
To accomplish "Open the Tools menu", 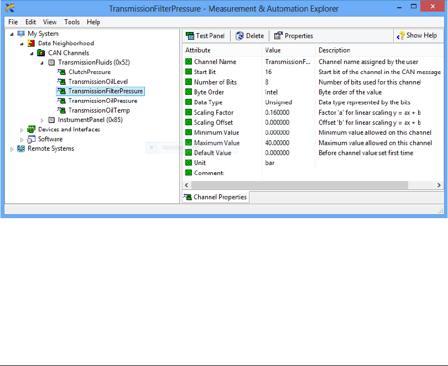I will click(x=72, y=22).
